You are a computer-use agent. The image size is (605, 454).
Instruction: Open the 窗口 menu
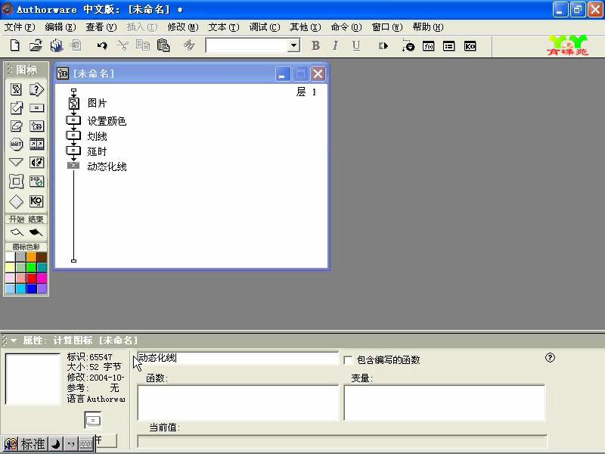(x=387, y=27)
